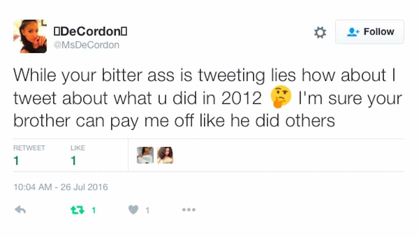View the LIKE count label
The image size is (419, 237).
[78, 148]
